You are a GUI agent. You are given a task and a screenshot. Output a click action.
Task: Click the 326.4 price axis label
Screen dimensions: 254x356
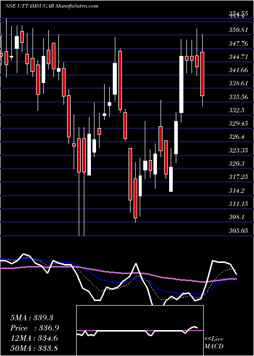click(x=237, y=137)
